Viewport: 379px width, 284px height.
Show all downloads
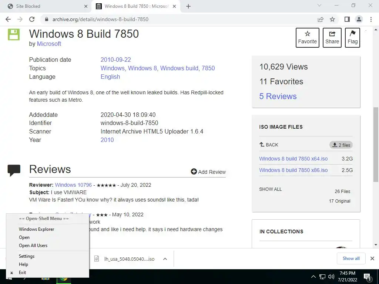pyautogui.click(x=351, y=258)
